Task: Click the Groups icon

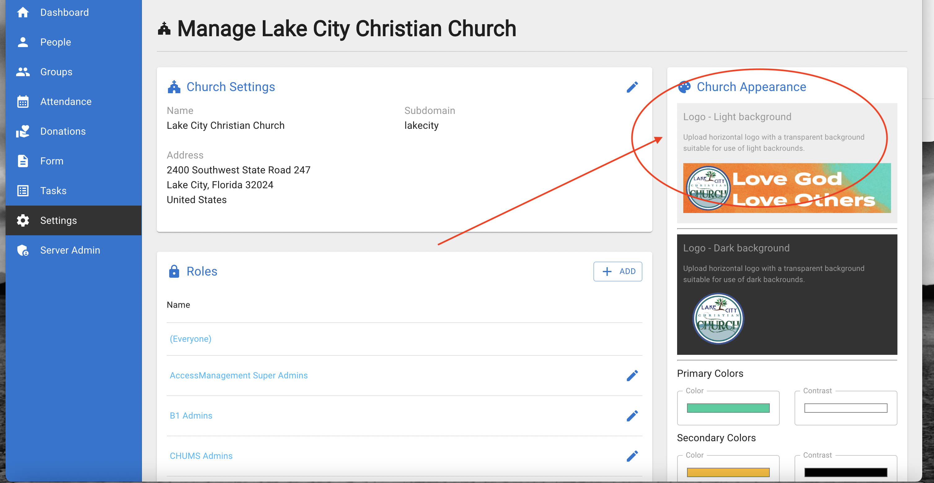Action: coord(23,72)
